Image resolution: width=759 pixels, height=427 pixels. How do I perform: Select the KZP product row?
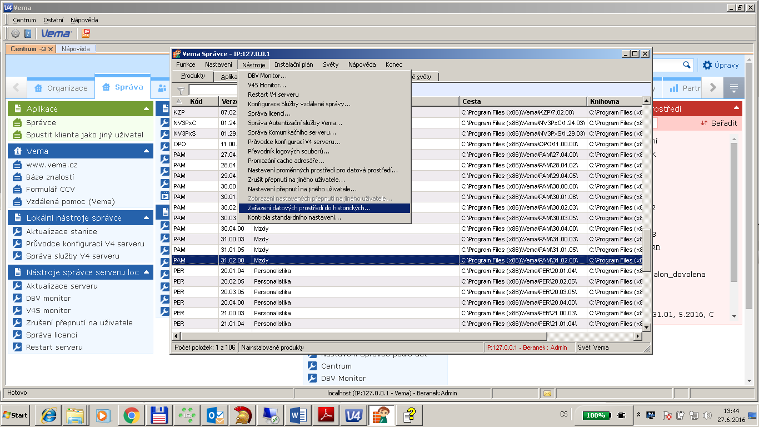point(407,112)
